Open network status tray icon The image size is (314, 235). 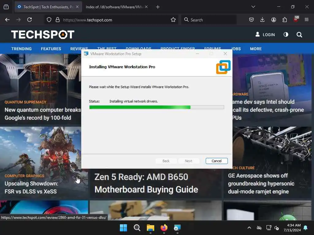(x=269, y=228)
